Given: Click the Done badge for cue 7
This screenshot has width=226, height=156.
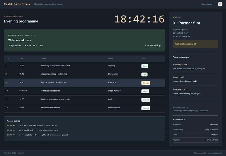Looking at the screenshot, I should [145, 66].
